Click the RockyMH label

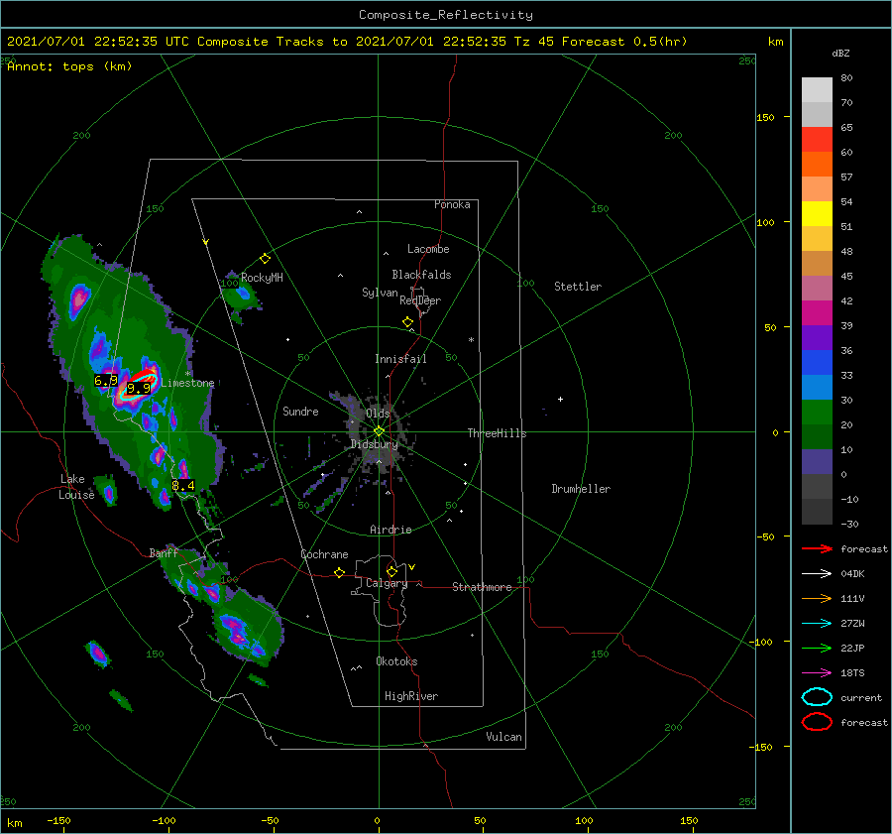262,278
